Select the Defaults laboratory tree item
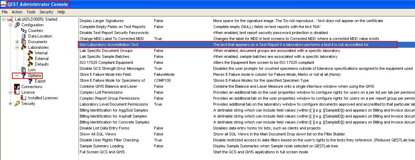 click(x=42, y=64)
